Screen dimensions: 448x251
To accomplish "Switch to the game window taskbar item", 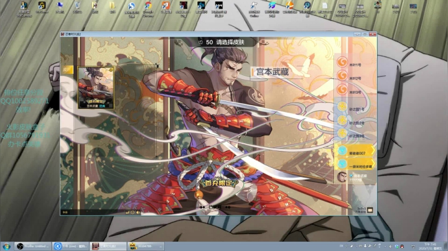I will [x=108, y=246].
